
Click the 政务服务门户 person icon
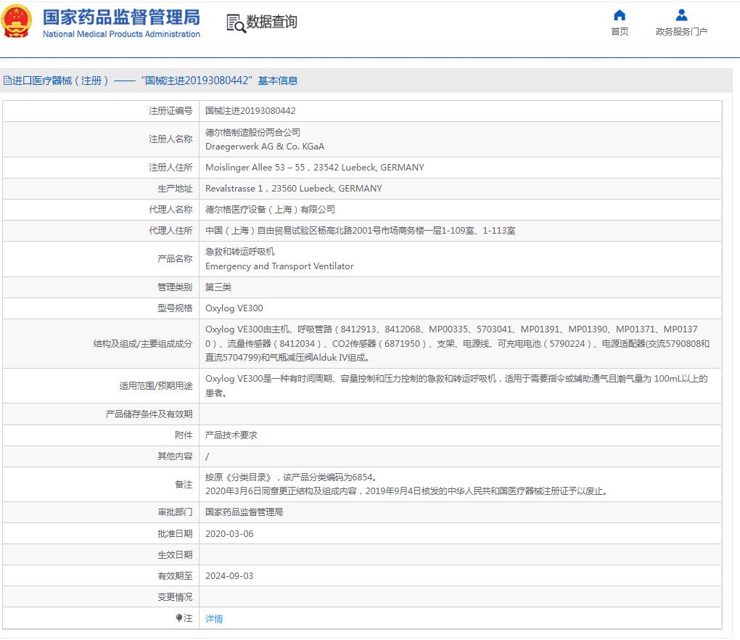tap(681, 14)
